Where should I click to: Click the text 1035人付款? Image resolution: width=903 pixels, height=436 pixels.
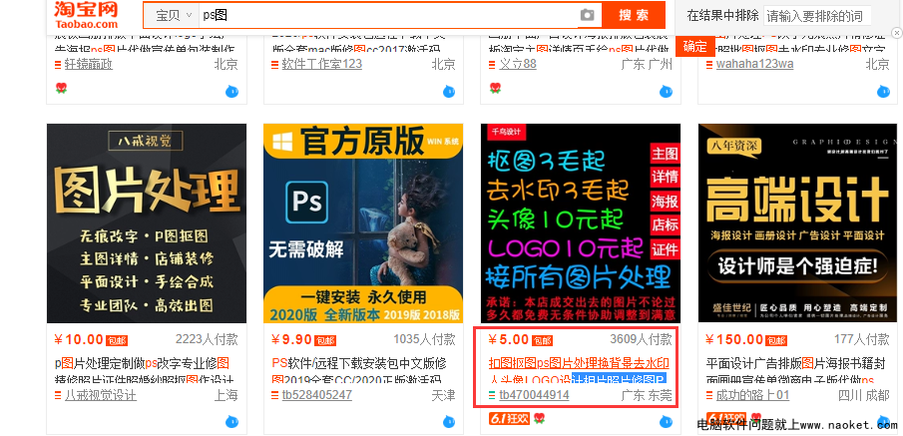coord(424,339)
